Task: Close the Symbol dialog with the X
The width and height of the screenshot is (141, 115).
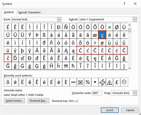Action: point(135,4)
